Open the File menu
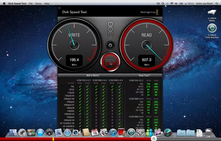221x141 pixels. click(31, 3)
